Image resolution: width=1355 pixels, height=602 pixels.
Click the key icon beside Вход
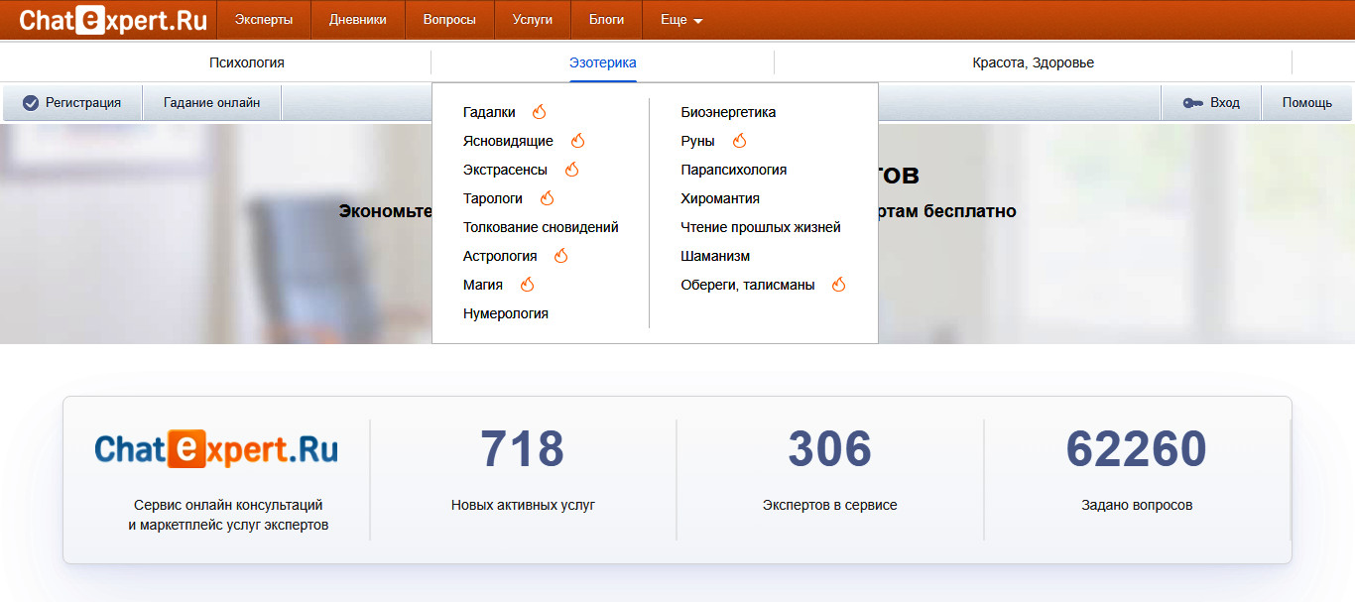click(1193, 103)
